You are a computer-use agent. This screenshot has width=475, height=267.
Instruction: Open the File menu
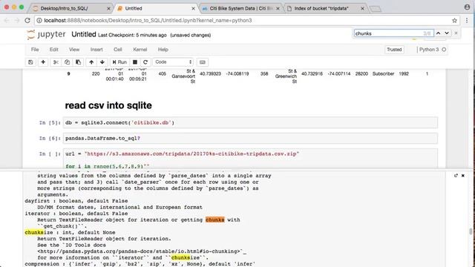click(35, 50)
